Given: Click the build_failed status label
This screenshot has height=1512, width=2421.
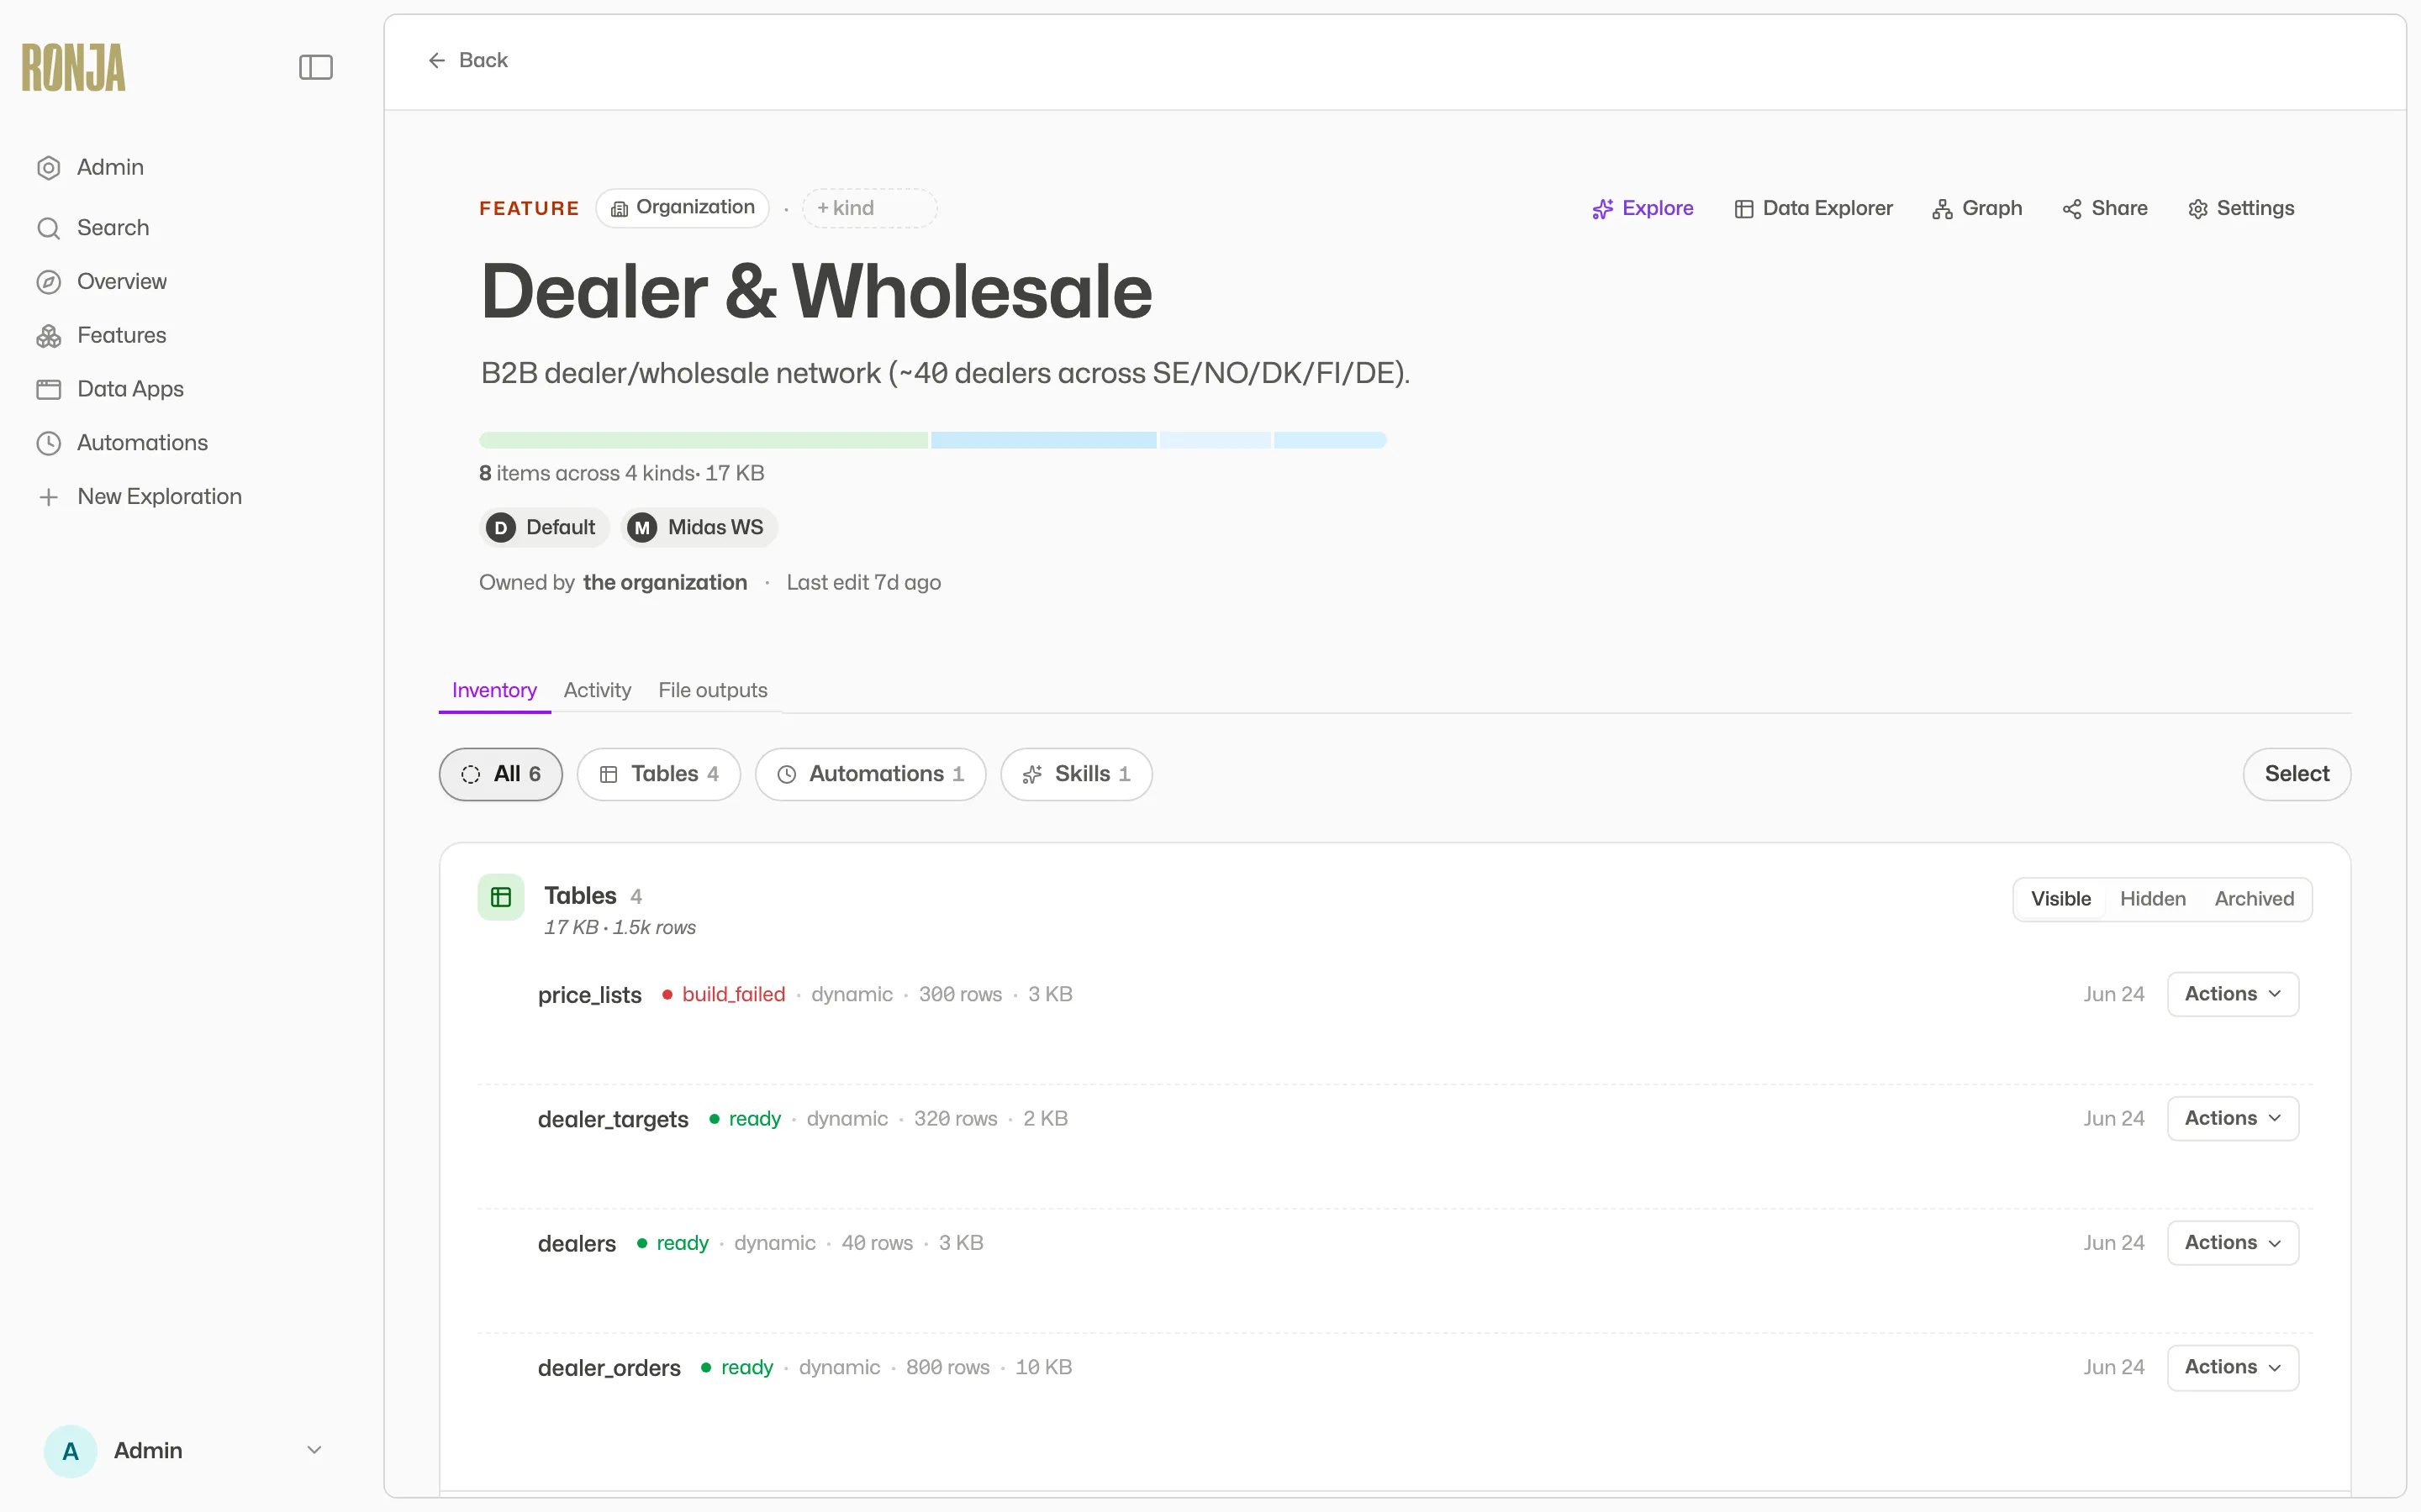Looking at the screenshot, I should click(x=733, y=995).
